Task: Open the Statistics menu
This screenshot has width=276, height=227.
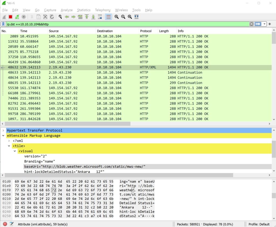Action: coord(84,10)
